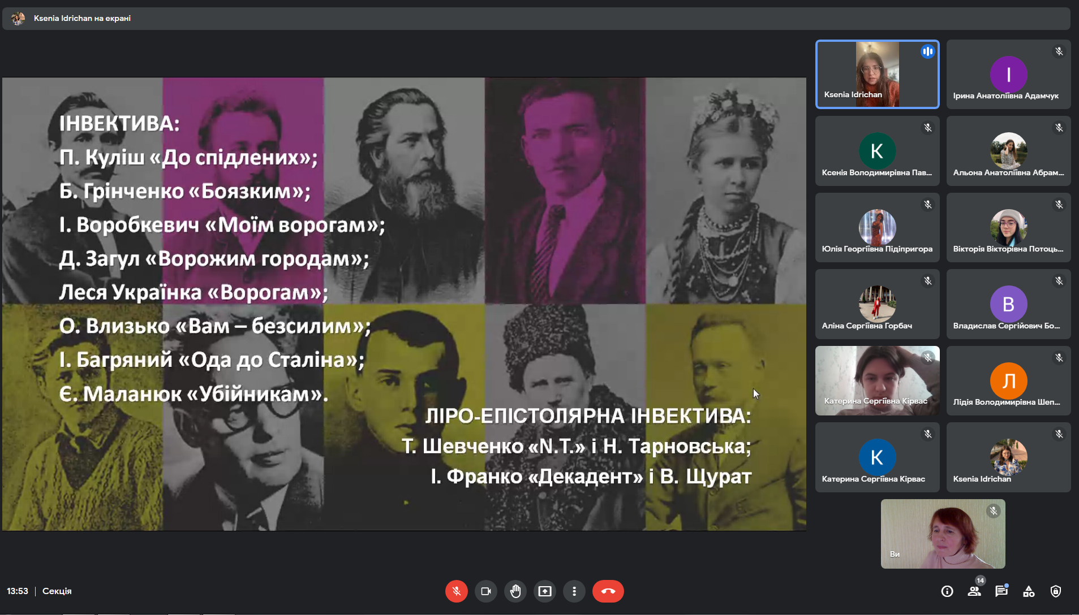Viewport: 1079px width, 615px height.
Task: Open the three-dot more options menu
Action: coord(574,591)
